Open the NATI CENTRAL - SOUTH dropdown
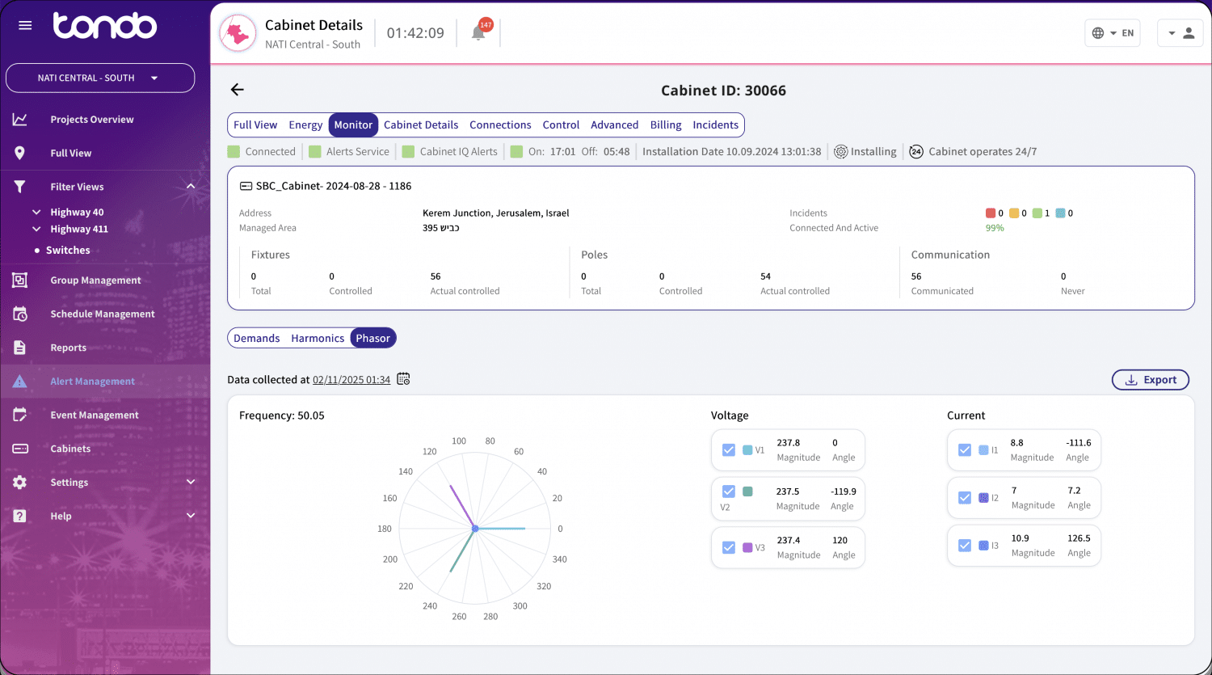Image resolution: width=1212 pixels, height=675 pixels. 100,78
